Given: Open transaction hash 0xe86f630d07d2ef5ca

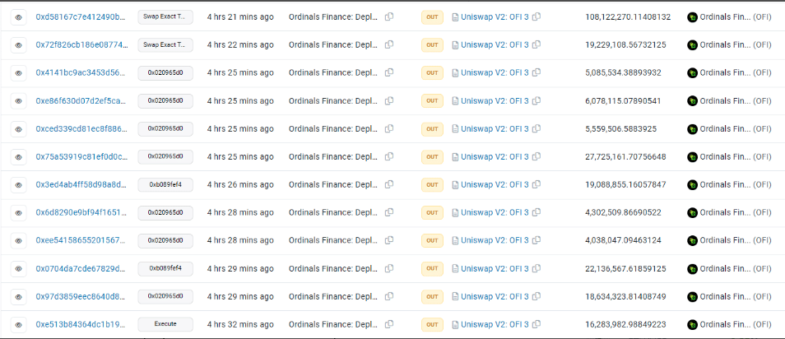Looking at the screenshot, I should tap(81, 100).
